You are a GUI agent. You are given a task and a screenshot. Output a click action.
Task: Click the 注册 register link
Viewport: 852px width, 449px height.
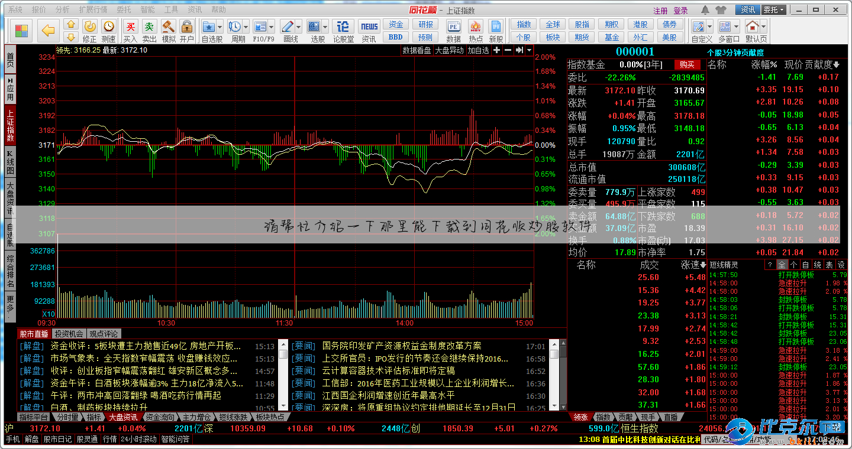point(660,11)
